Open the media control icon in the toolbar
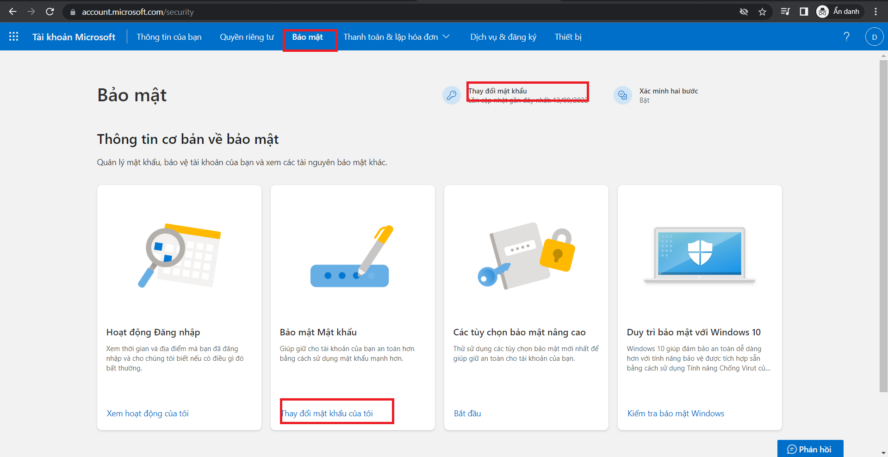 pyautogui.click(x=785, y=12)
